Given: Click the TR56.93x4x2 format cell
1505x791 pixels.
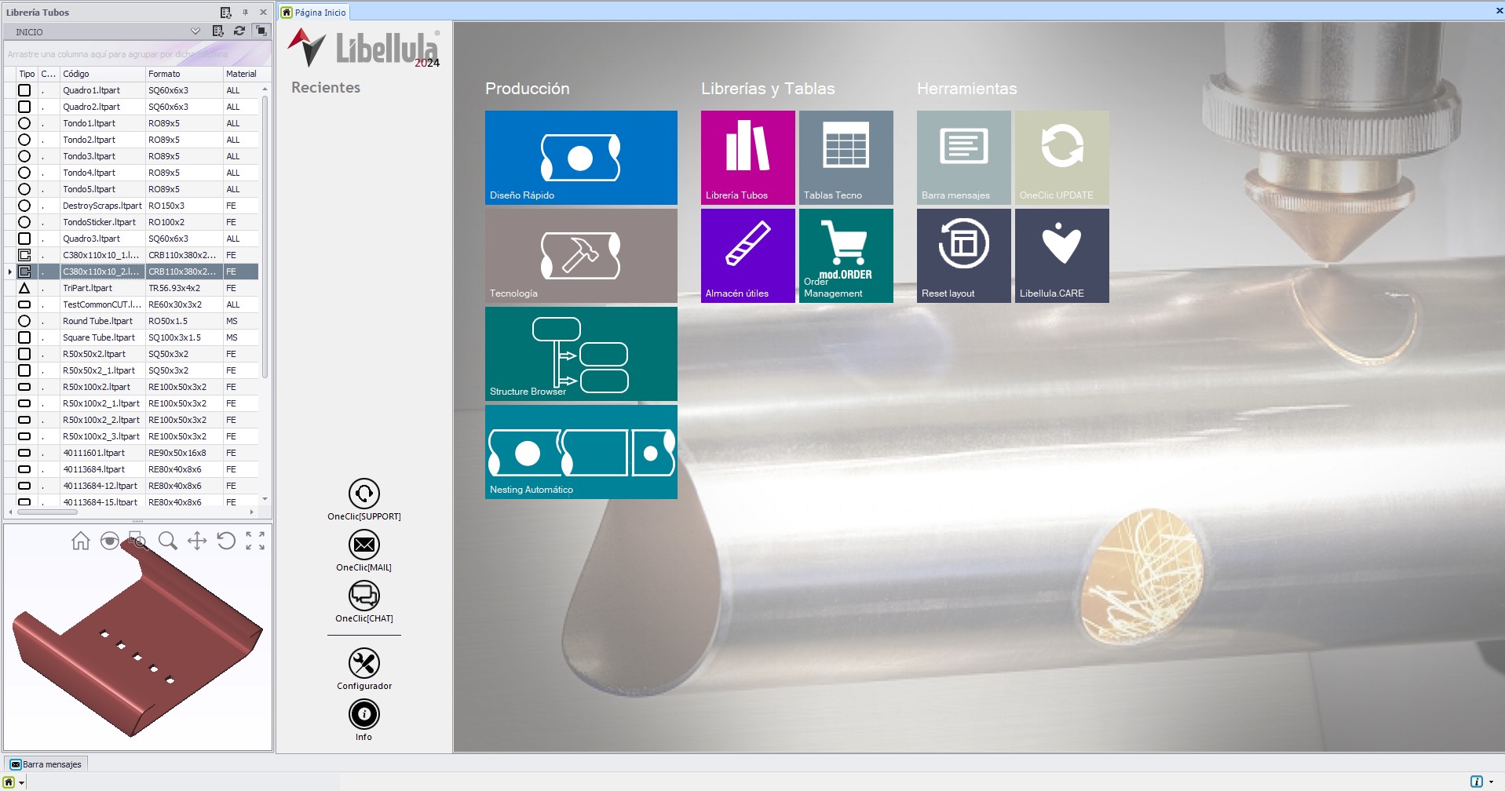Looking at the screenshot, I should [184, 288].
